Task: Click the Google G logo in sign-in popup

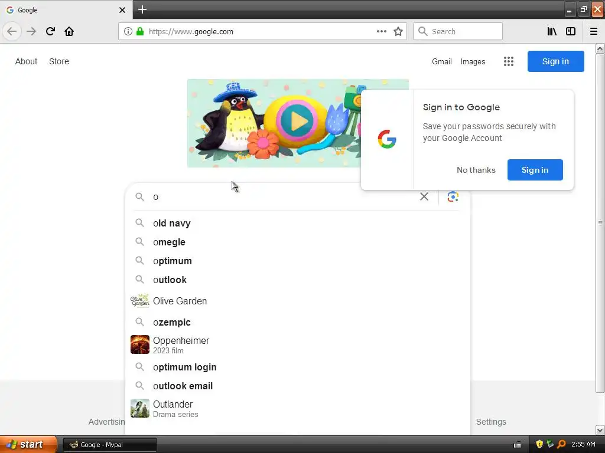Action: (387, 139)
